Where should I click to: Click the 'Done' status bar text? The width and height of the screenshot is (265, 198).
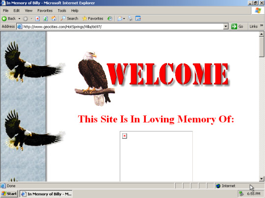tap(11, 186)
